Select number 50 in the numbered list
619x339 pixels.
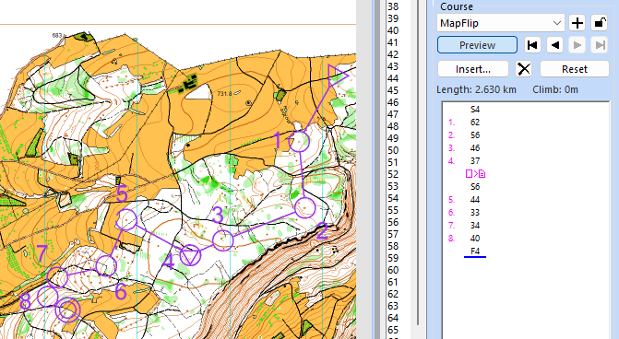click(393, 150)
